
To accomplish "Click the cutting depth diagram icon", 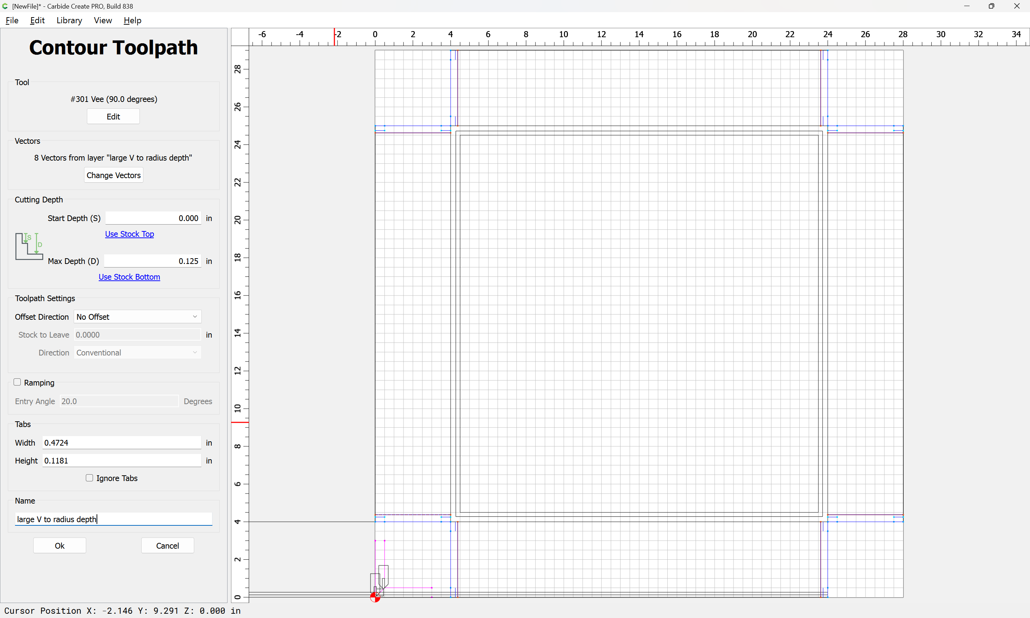I will point(29,246).
